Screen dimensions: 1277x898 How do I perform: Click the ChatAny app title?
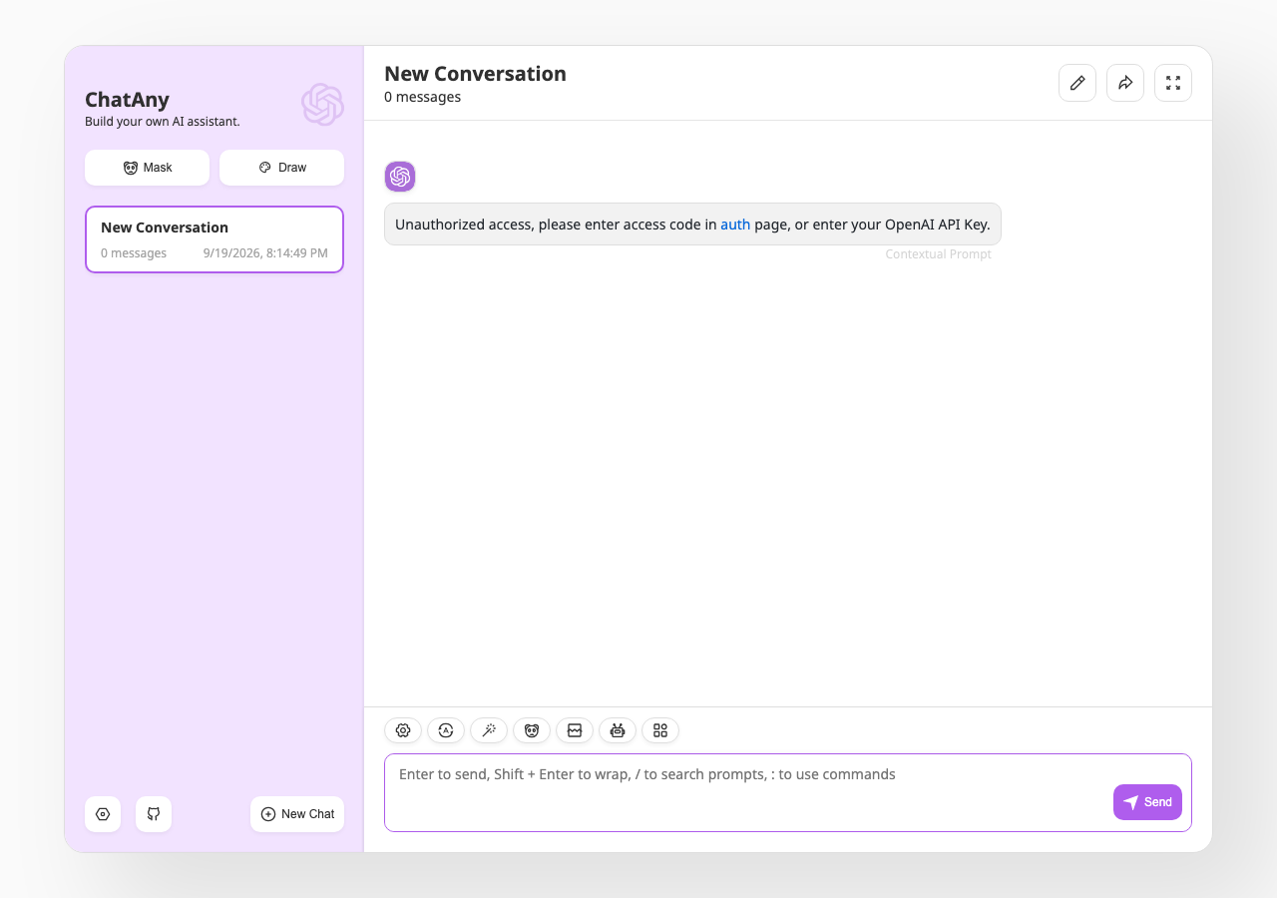coord(127,100)
